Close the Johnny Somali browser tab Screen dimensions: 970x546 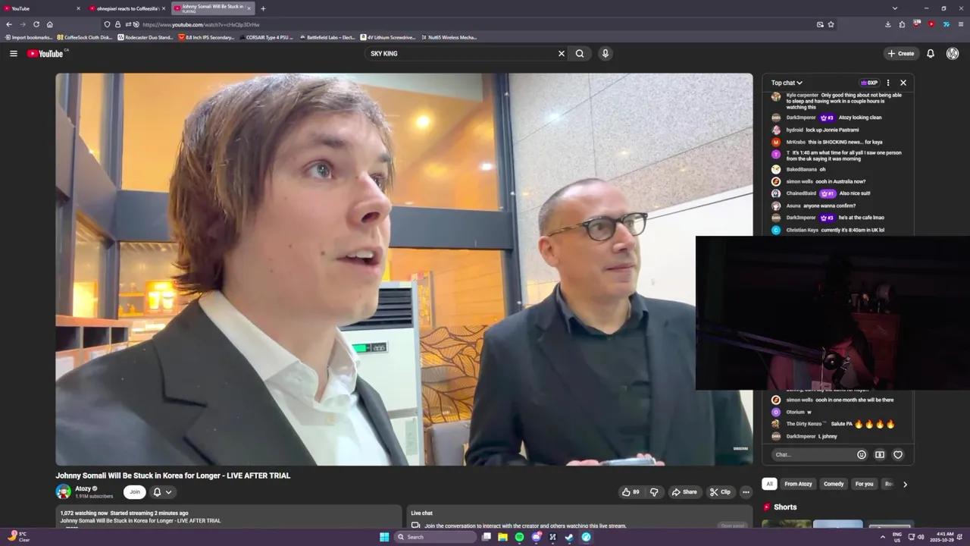coord(249,8)
